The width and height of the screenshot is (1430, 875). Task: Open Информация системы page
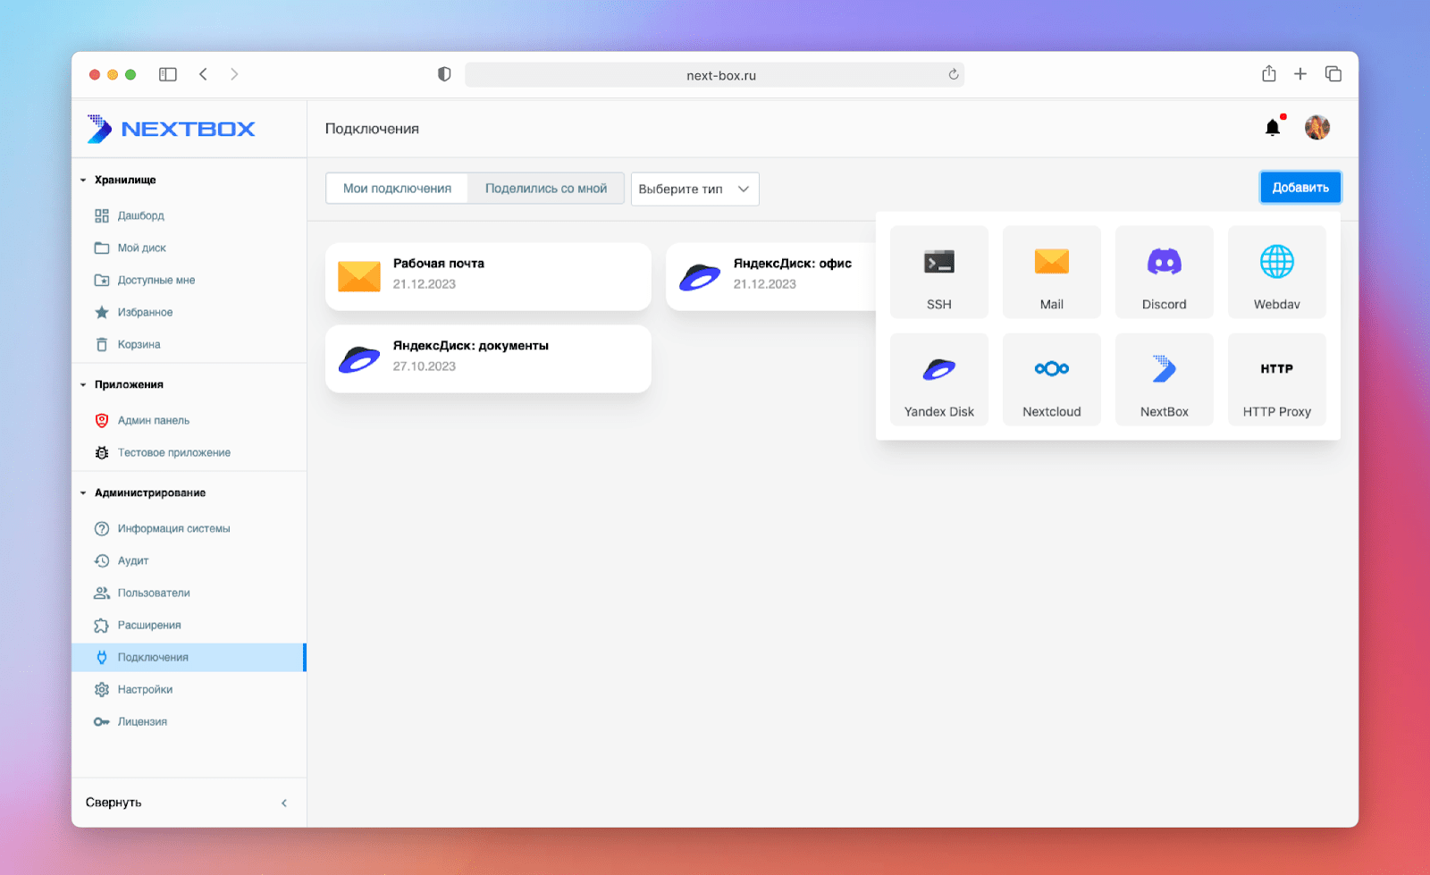(189, 528)
